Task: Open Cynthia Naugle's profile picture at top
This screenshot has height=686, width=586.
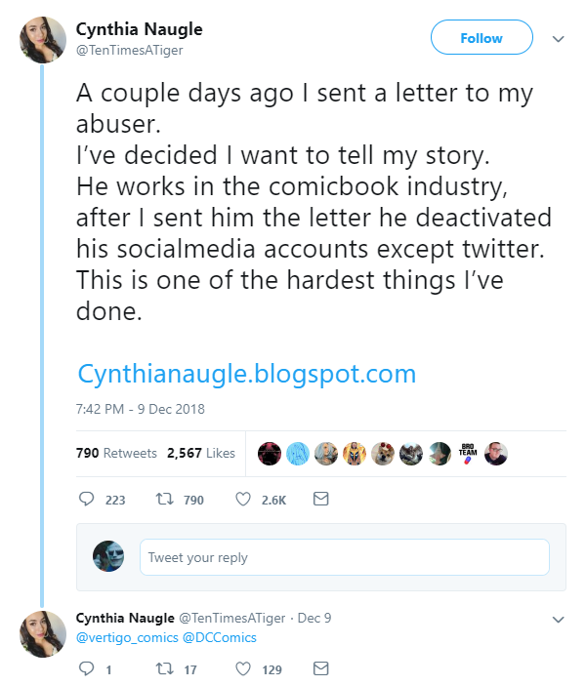Action: click(x=42, y=40)
